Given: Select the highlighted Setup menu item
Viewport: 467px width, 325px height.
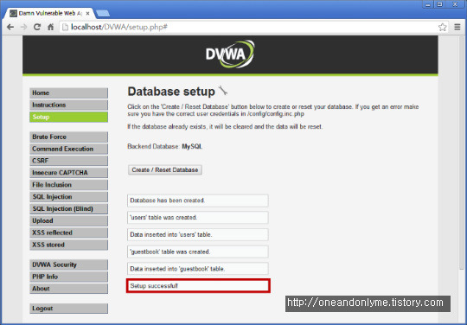Looking at the screenshot, I should [x=69, y=117].
